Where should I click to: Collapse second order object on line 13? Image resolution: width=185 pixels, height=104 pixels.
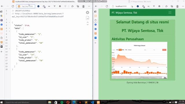pos(10,49)
